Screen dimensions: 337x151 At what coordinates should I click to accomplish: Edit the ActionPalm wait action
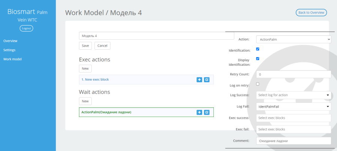click(207, 112)
